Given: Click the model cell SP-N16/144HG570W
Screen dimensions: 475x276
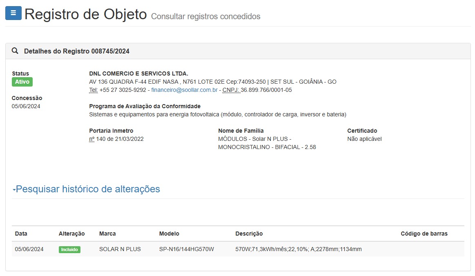Looking at the screenshot, I should [186, 249].
